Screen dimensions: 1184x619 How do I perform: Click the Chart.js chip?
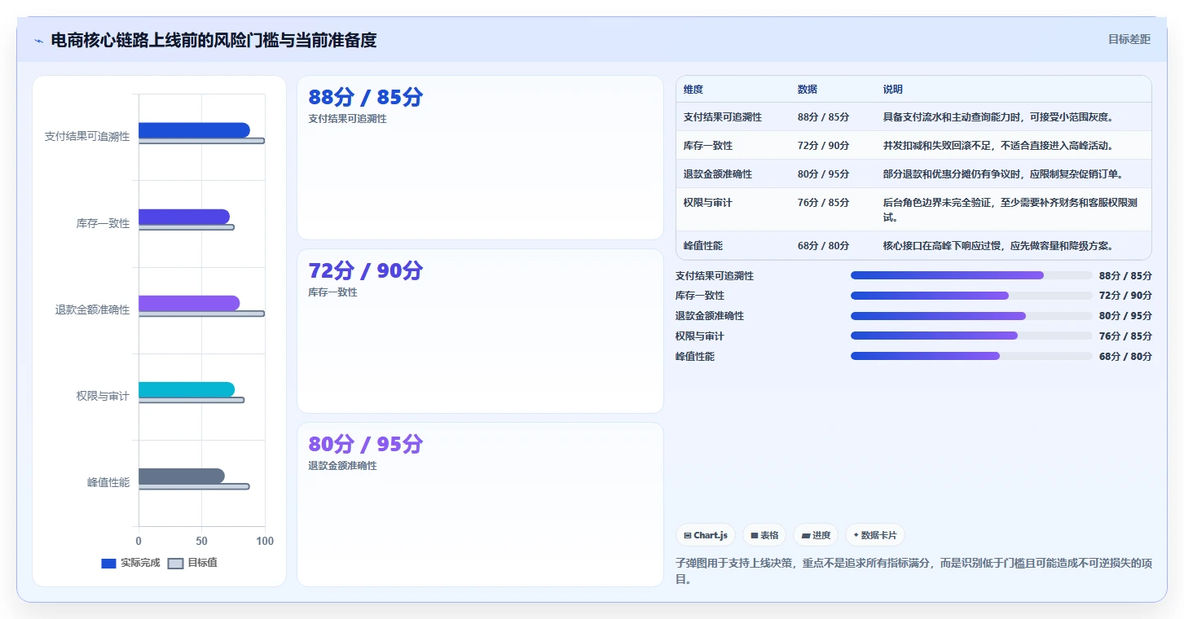(x=706, y=535)
